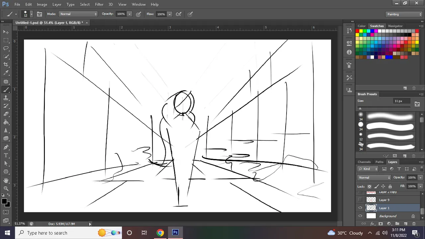The height and width of the screenshot is (239, 425).
Task: Select the Path Selection tool
Action: pos(6,164)
